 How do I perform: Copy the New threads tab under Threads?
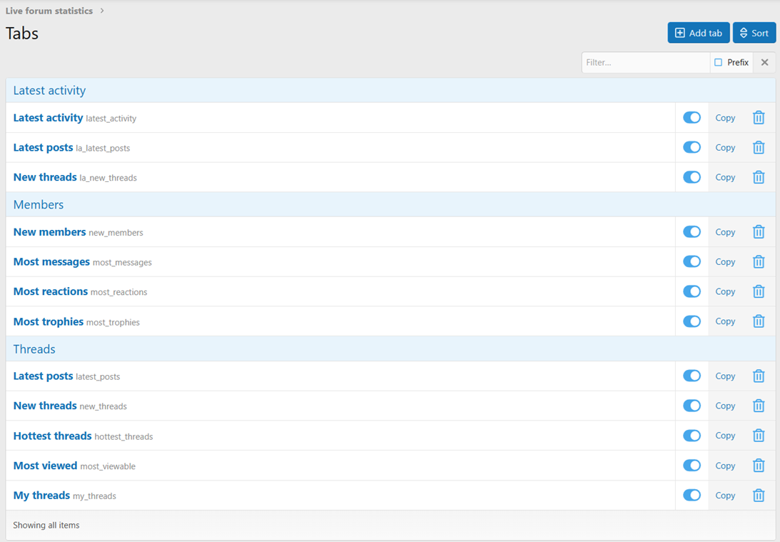tap(725, 406)
